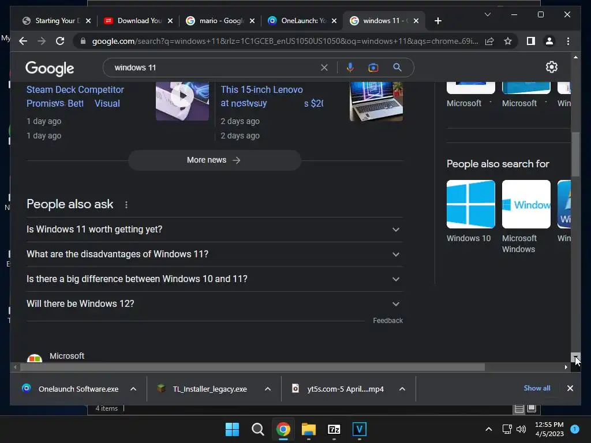This screenshot has height=443, width=591.
Task: Open the Microsoft search result
Action: click(x=67, y=356)
